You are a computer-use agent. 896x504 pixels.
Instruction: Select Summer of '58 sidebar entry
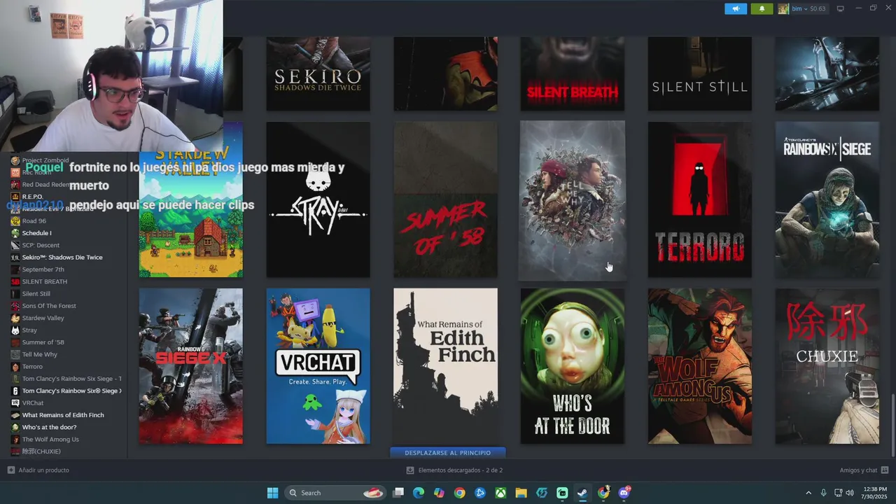[43, 342]
